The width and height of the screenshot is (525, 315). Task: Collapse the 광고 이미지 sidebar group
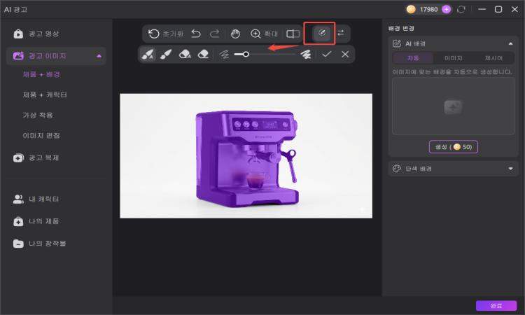99,56
